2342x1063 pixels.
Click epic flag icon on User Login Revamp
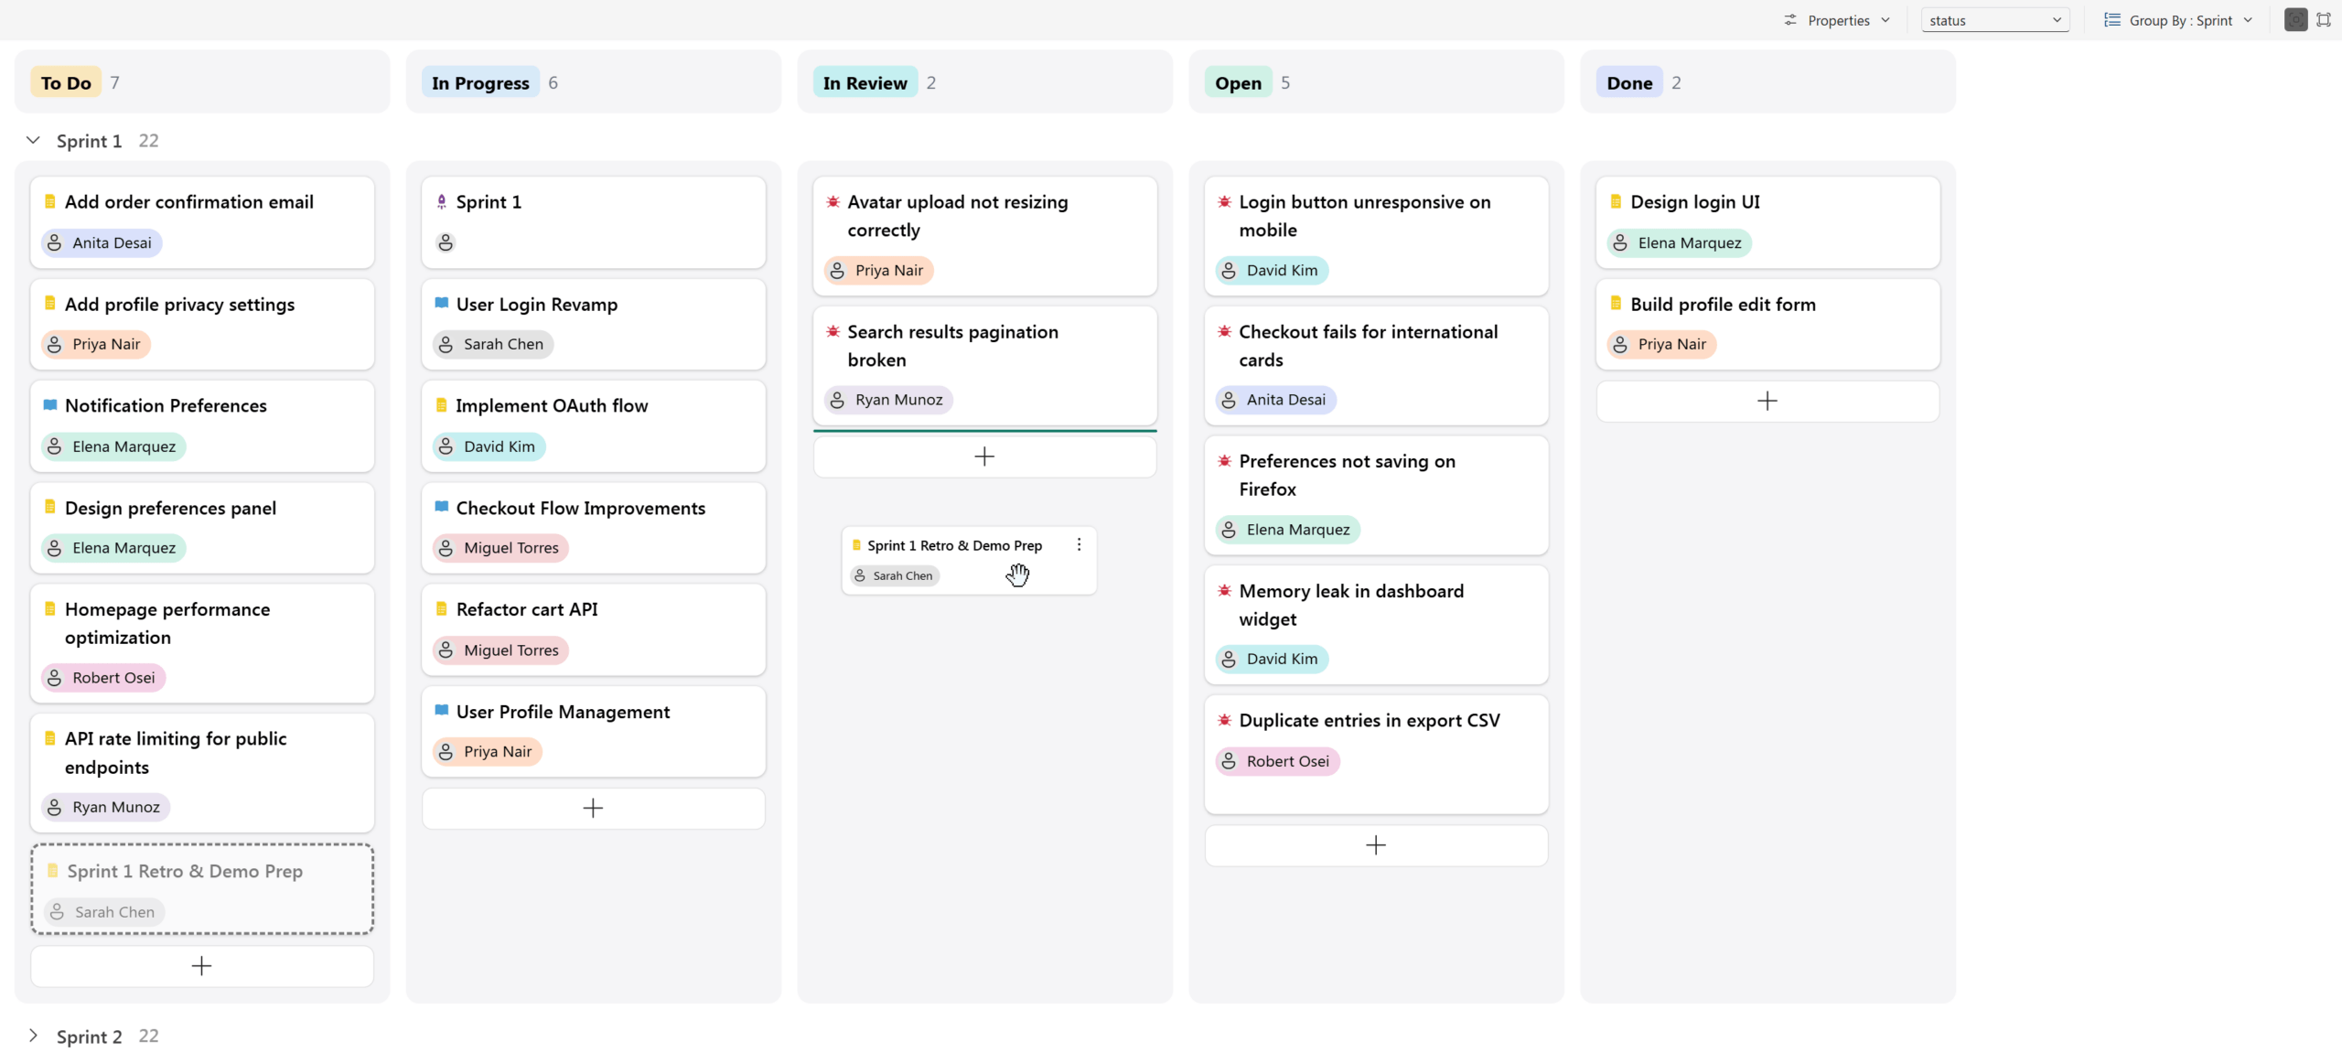tap(442, 303)
